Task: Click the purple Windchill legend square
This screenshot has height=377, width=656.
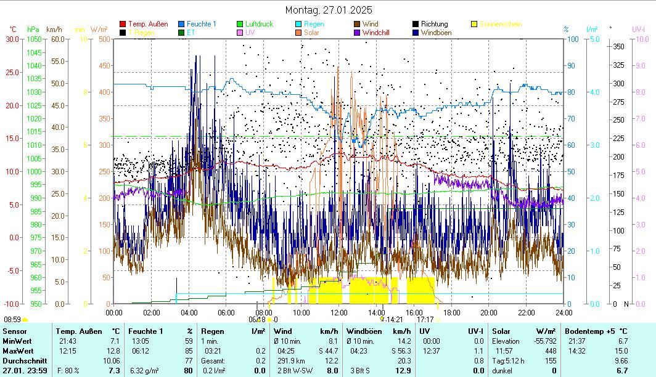Action: coord(357,33)
